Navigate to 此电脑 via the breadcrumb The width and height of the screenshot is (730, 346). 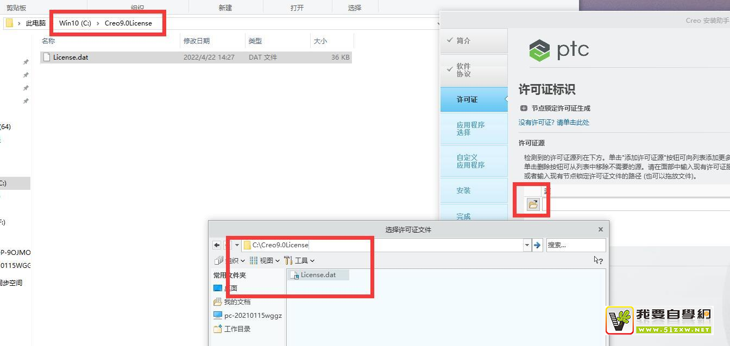click(35, 23)
